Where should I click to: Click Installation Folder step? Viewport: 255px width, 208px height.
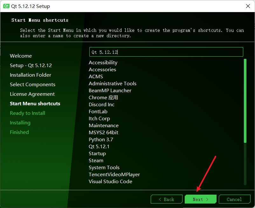[x=31, y=75]
